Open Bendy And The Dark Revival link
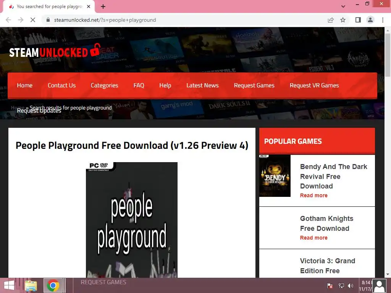Viewport: 391px width, 293px height. (x=333, y=176)
